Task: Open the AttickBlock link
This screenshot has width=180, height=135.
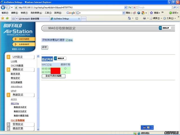Action: click(17, 87)
